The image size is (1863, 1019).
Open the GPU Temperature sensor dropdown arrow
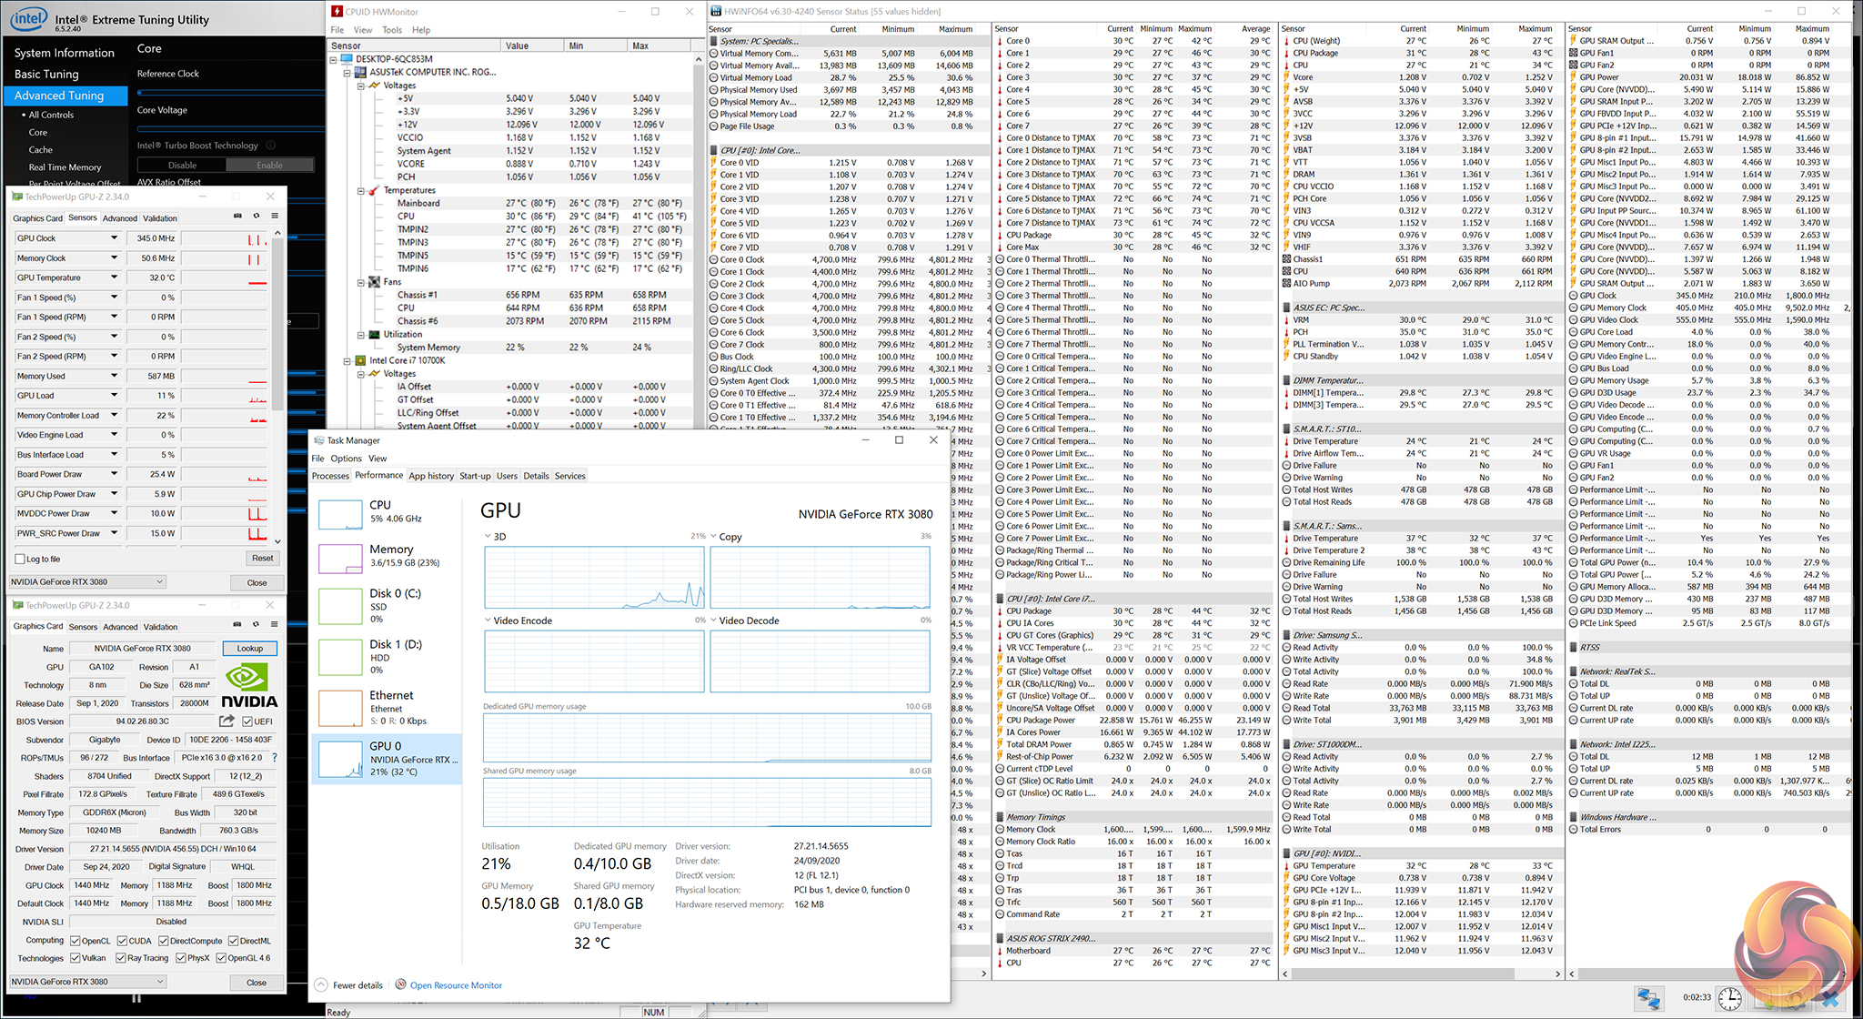pyautogui.click(x=114, y=277)
